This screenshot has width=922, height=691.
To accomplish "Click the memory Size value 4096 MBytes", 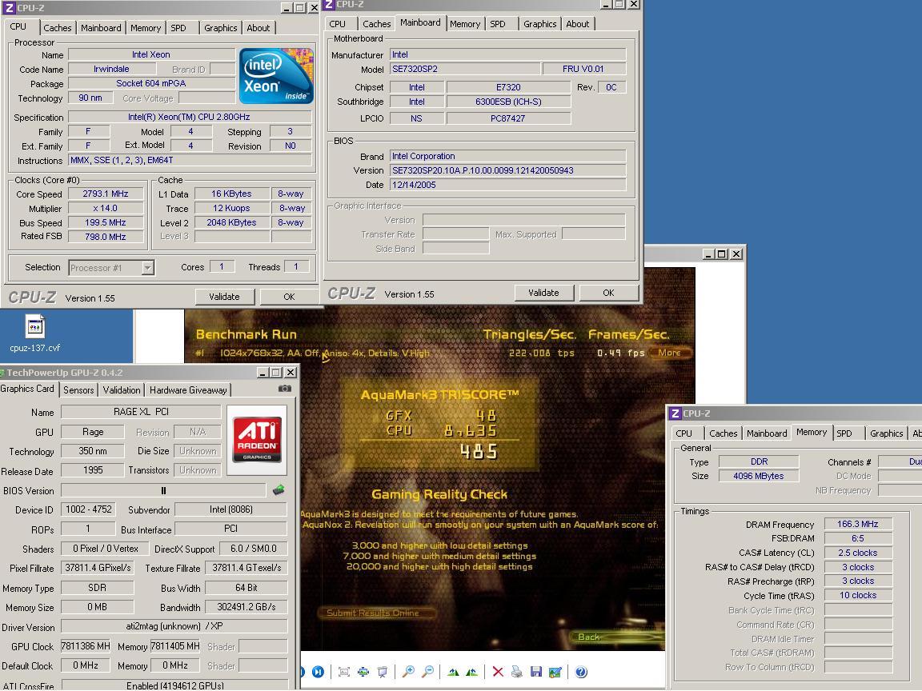I will click(759, 476).
